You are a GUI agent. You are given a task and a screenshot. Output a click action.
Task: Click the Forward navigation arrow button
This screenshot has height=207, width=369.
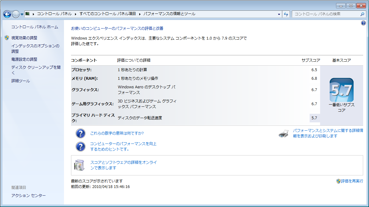click(16, 14)
